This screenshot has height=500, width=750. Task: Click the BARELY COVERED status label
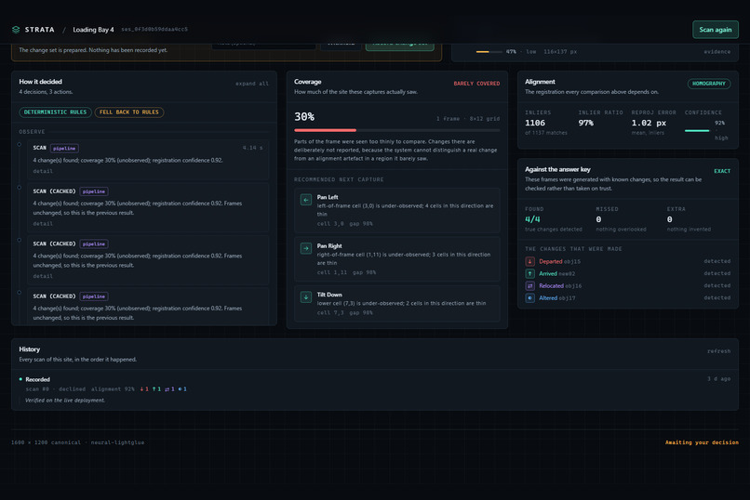[476, 84]
